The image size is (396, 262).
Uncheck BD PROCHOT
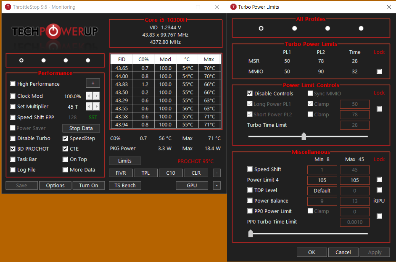click(x=13, y=149)
